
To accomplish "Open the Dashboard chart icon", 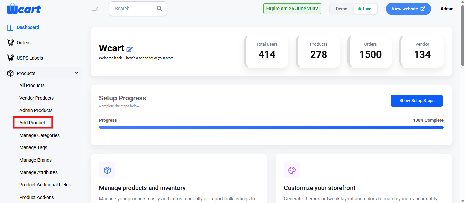I will tap(10, 28).
